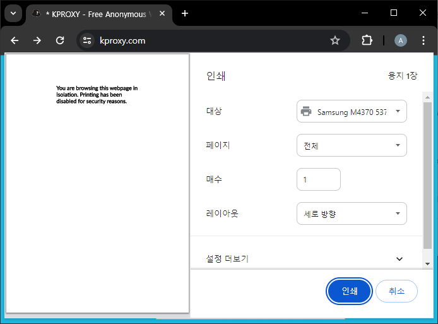Open the Extensions puzzle icon

pyautogui.click(x=367, y=41)
